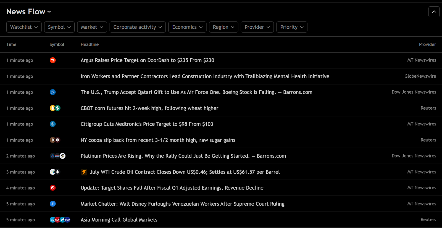Open the Economics filter dropdown
The image size is (442, 228).
[187, 27]
